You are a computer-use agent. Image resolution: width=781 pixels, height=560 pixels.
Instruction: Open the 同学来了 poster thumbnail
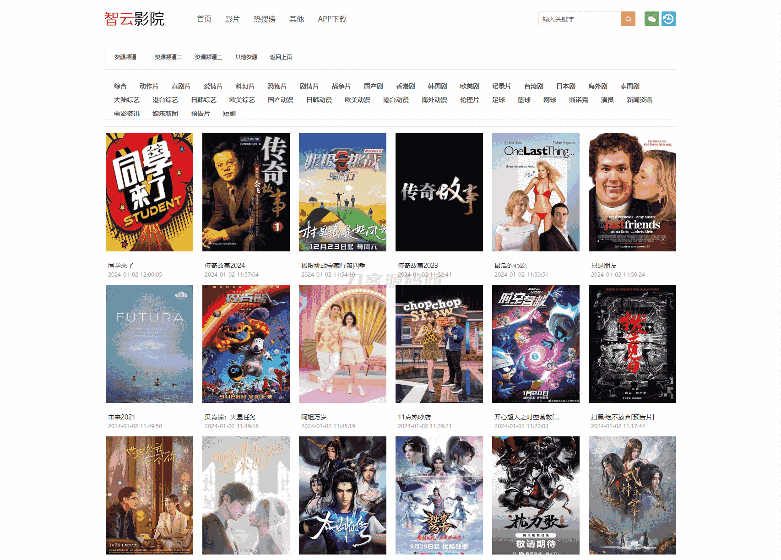[x=149, y=192]
